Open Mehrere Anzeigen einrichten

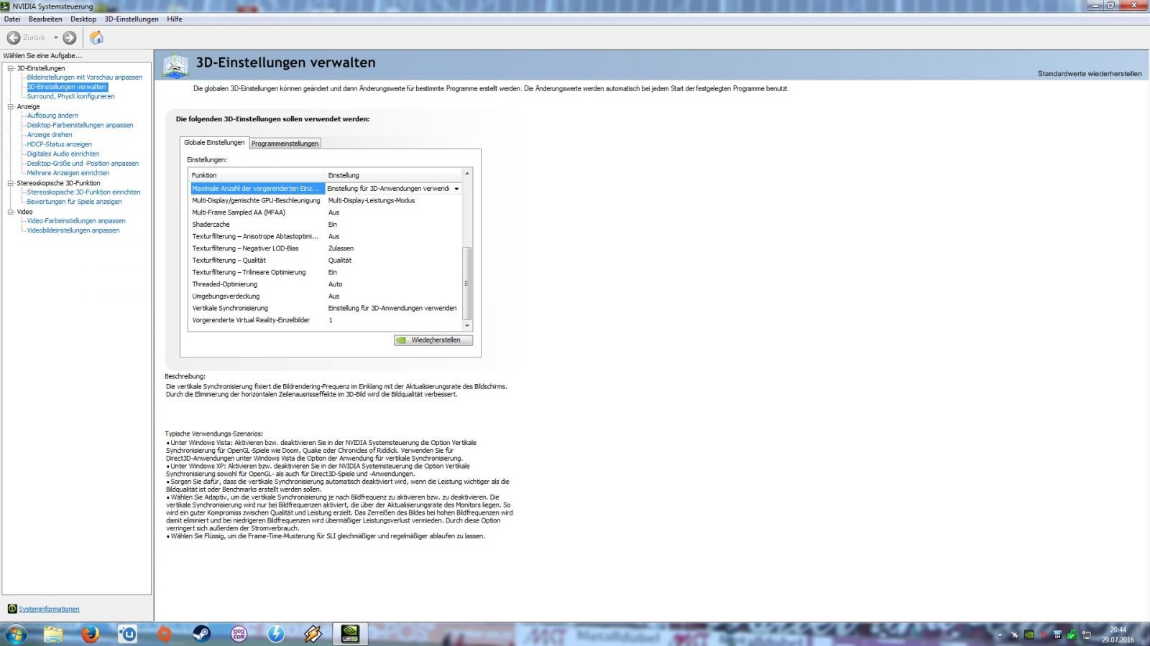click(x=68, y=173)
